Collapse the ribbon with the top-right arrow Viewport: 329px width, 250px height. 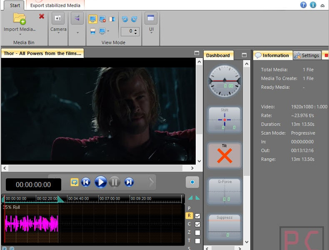(x=322, y=6)
